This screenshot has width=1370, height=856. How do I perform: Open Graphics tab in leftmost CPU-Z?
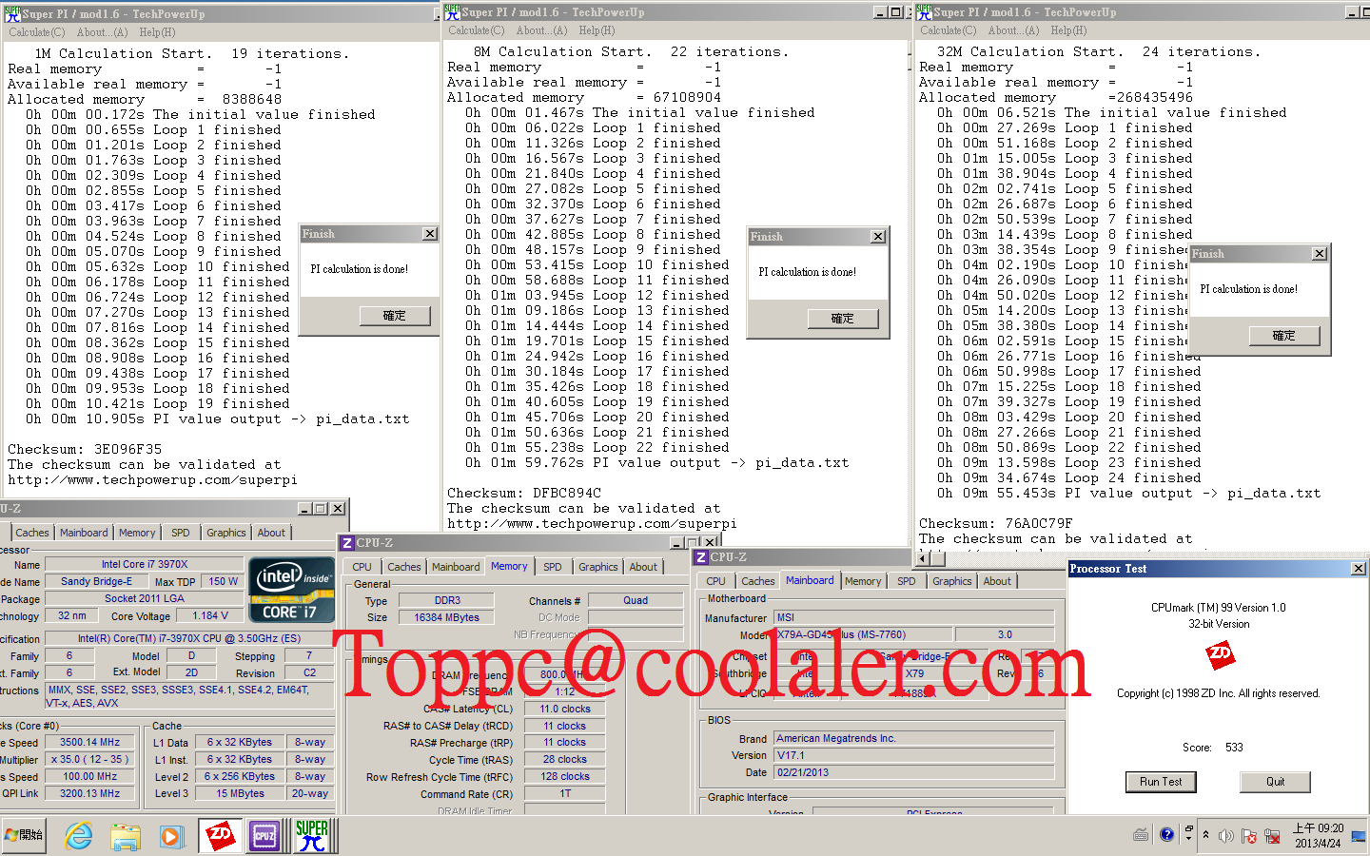pos(226,533)
